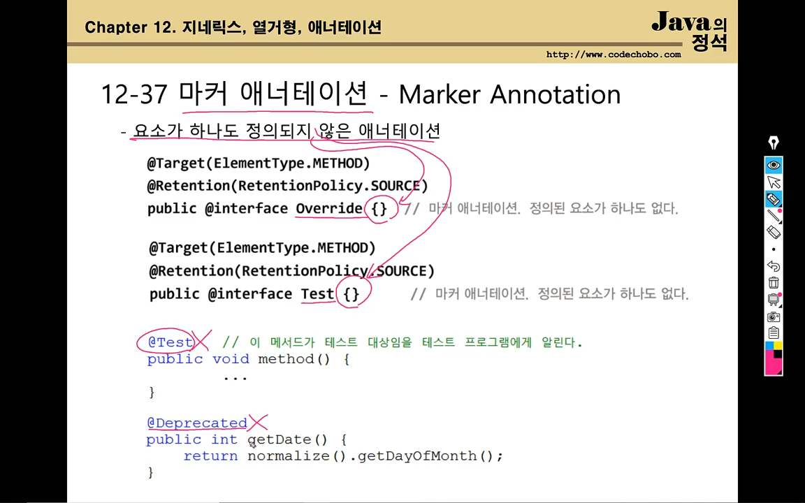Click the Java의 정석 logo
805x503 pixels.
(x=689, y=30)
